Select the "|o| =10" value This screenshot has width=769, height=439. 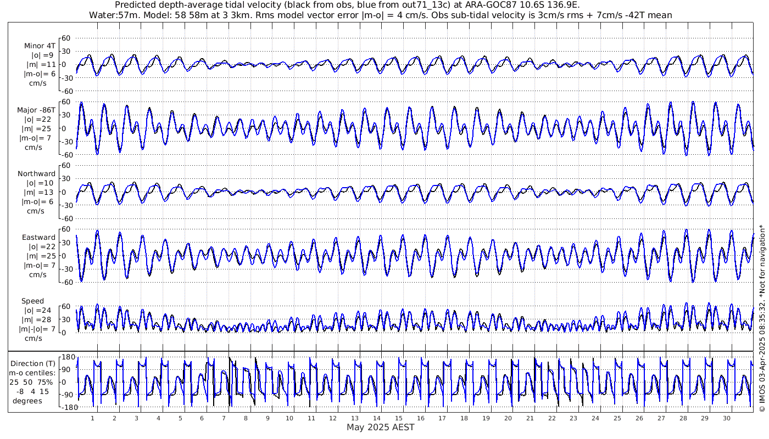click(x=40, y=183)
